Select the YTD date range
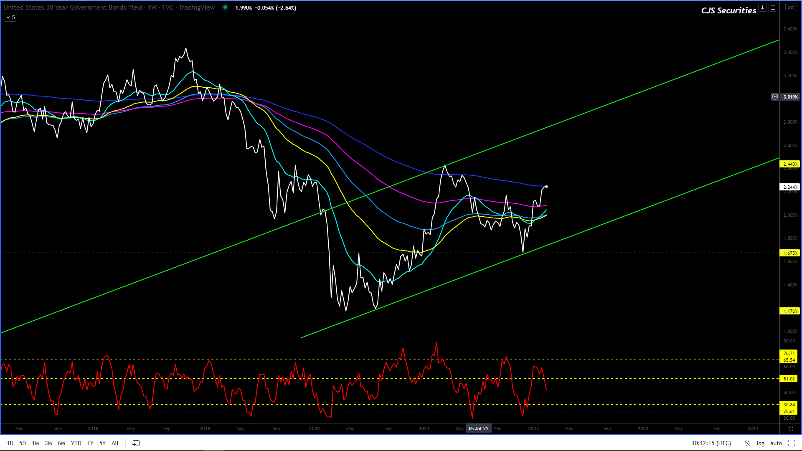 click(76, 443)
